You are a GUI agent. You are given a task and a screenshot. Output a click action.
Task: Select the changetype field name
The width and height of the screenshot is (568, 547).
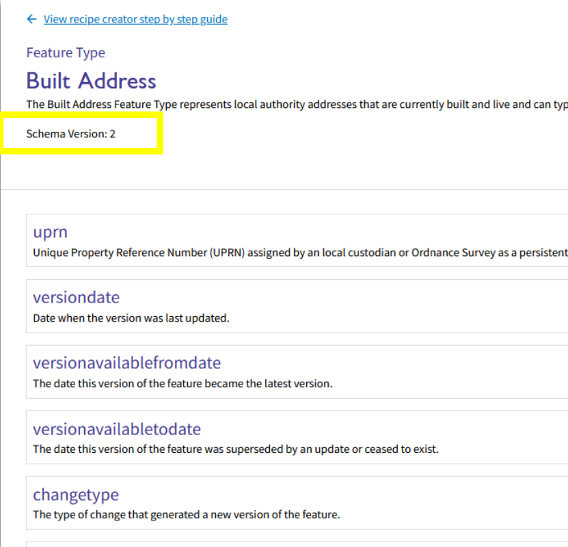pos(77,494)
